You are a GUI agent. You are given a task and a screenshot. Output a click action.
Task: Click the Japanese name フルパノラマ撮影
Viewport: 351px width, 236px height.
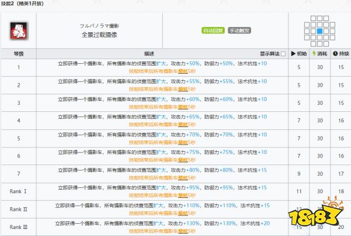point(99,26)
